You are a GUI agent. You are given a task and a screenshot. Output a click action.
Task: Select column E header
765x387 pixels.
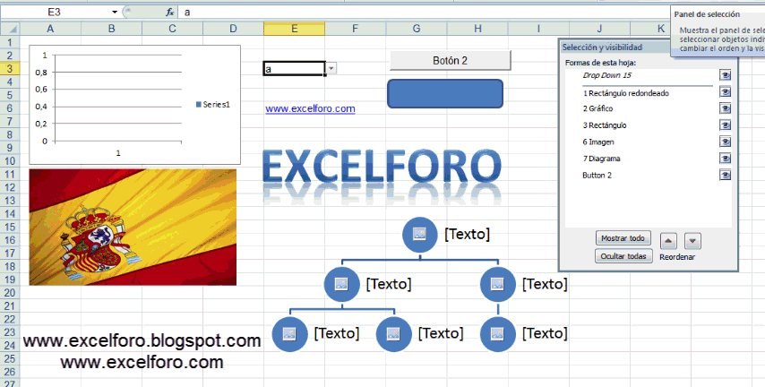coord(294,29)
